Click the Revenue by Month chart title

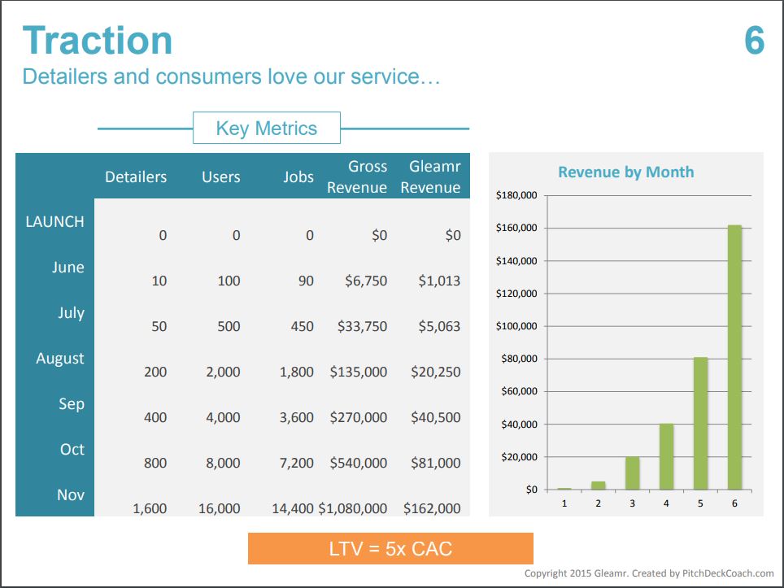tap(626, 172)
